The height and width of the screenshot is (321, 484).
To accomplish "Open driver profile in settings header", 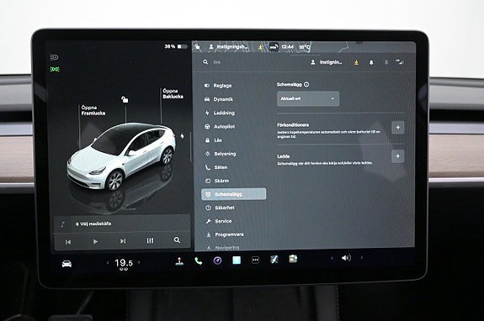I will pyautogui.click(x=327, y=62).
